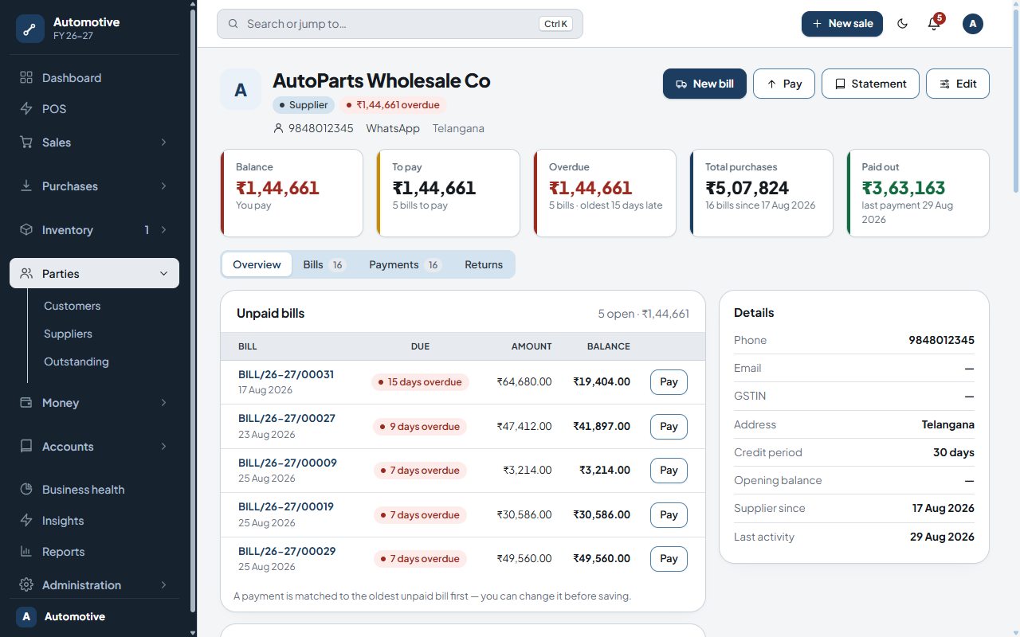Pay bill BILL/26-27/00029
1020x637 pixels.
pos(669,559)
